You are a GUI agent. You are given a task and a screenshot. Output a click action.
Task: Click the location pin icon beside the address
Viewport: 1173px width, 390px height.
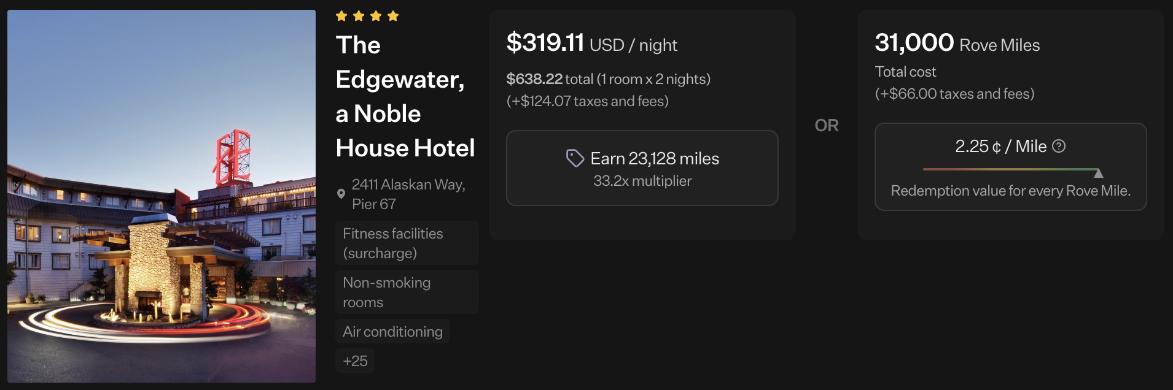tap(341, 194)
